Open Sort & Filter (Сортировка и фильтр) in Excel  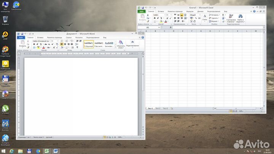[231, 18]
